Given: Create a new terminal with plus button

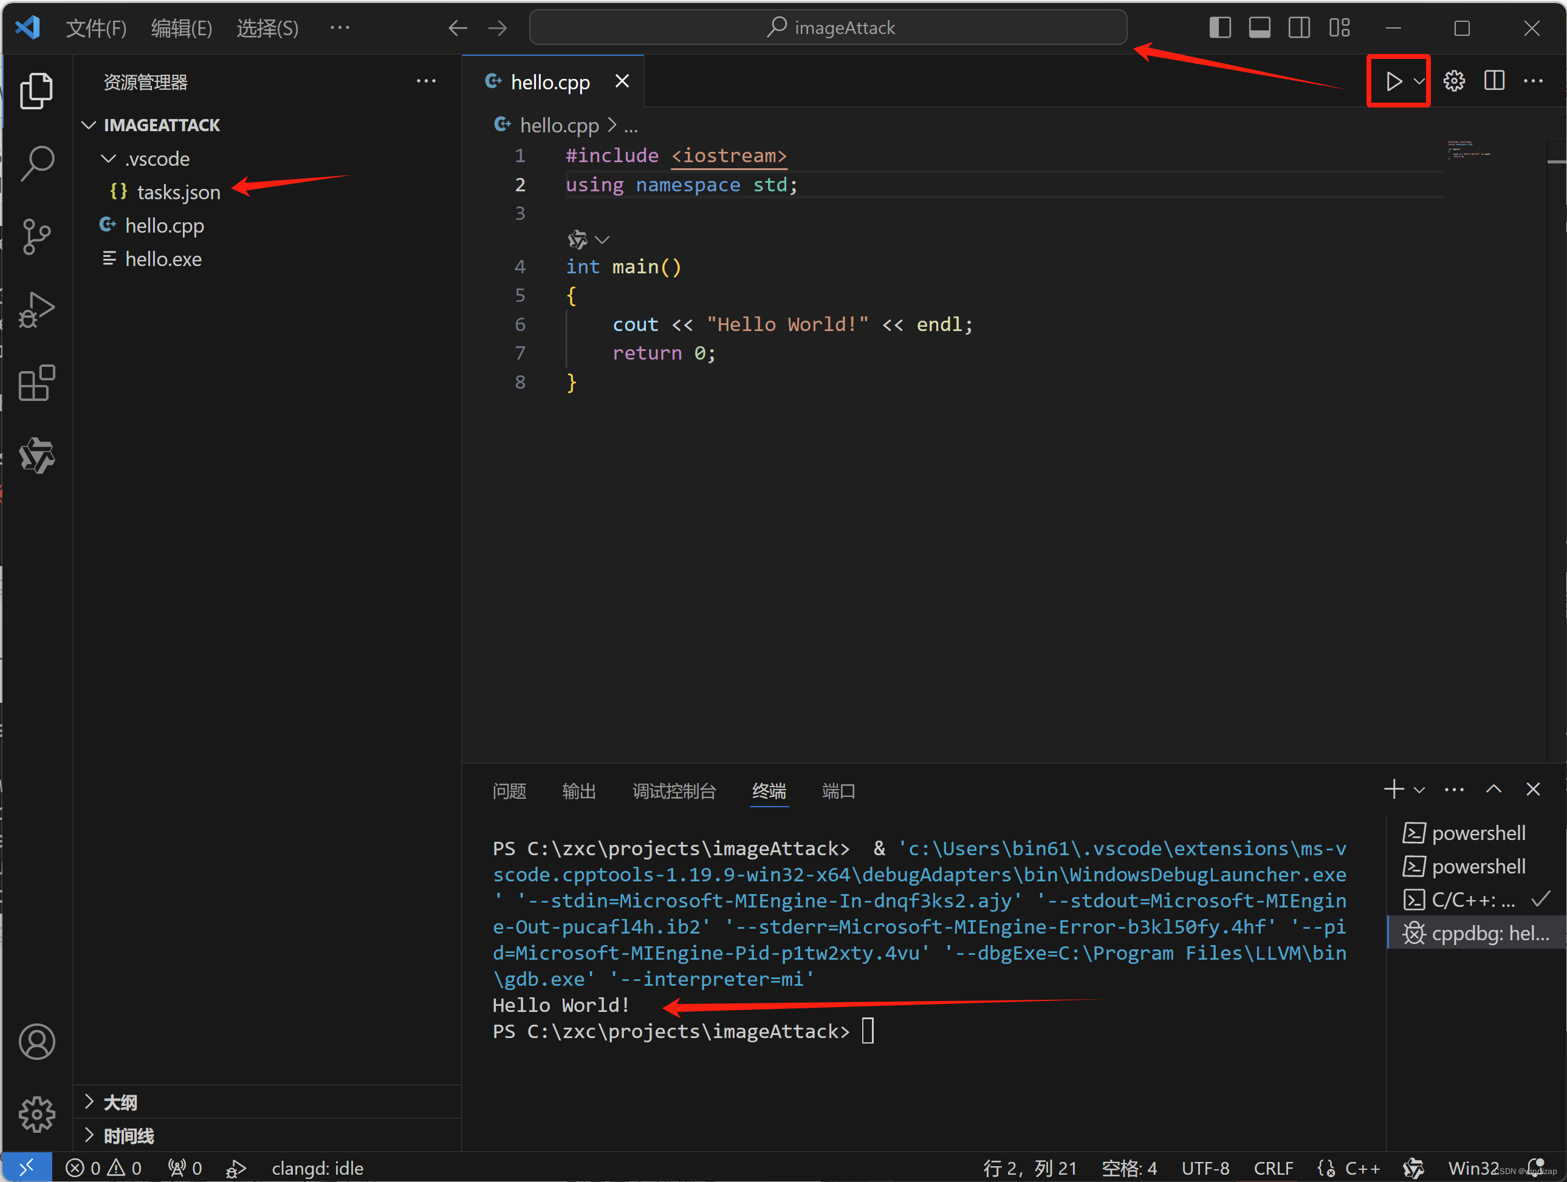Looking at the screenshot, I should pos(1393,789).
